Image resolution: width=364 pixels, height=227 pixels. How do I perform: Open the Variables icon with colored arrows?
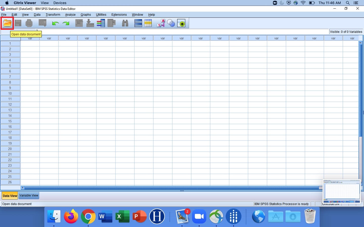pos(101,23)
